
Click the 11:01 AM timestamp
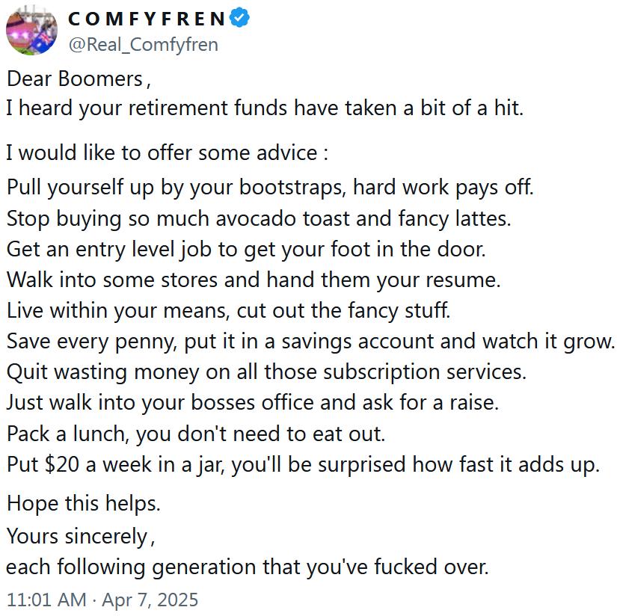(x=46, y=600)
